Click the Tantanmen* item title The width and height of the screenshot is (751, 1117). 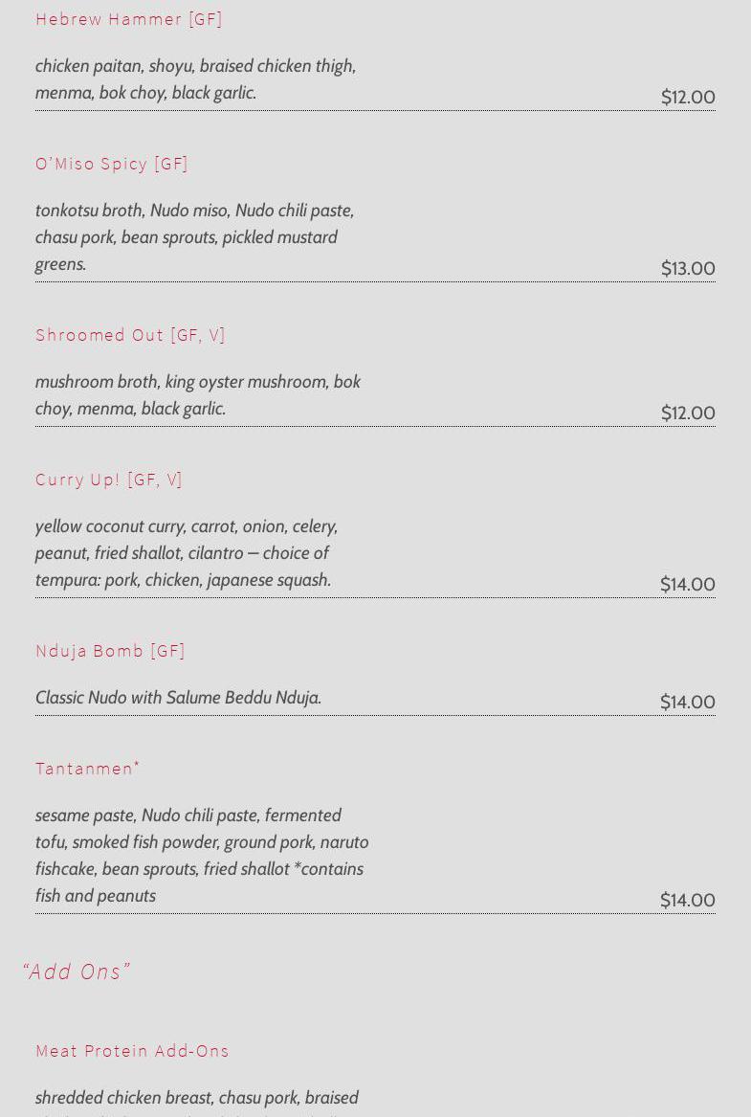pyautogui.click(x=88, y=769)
